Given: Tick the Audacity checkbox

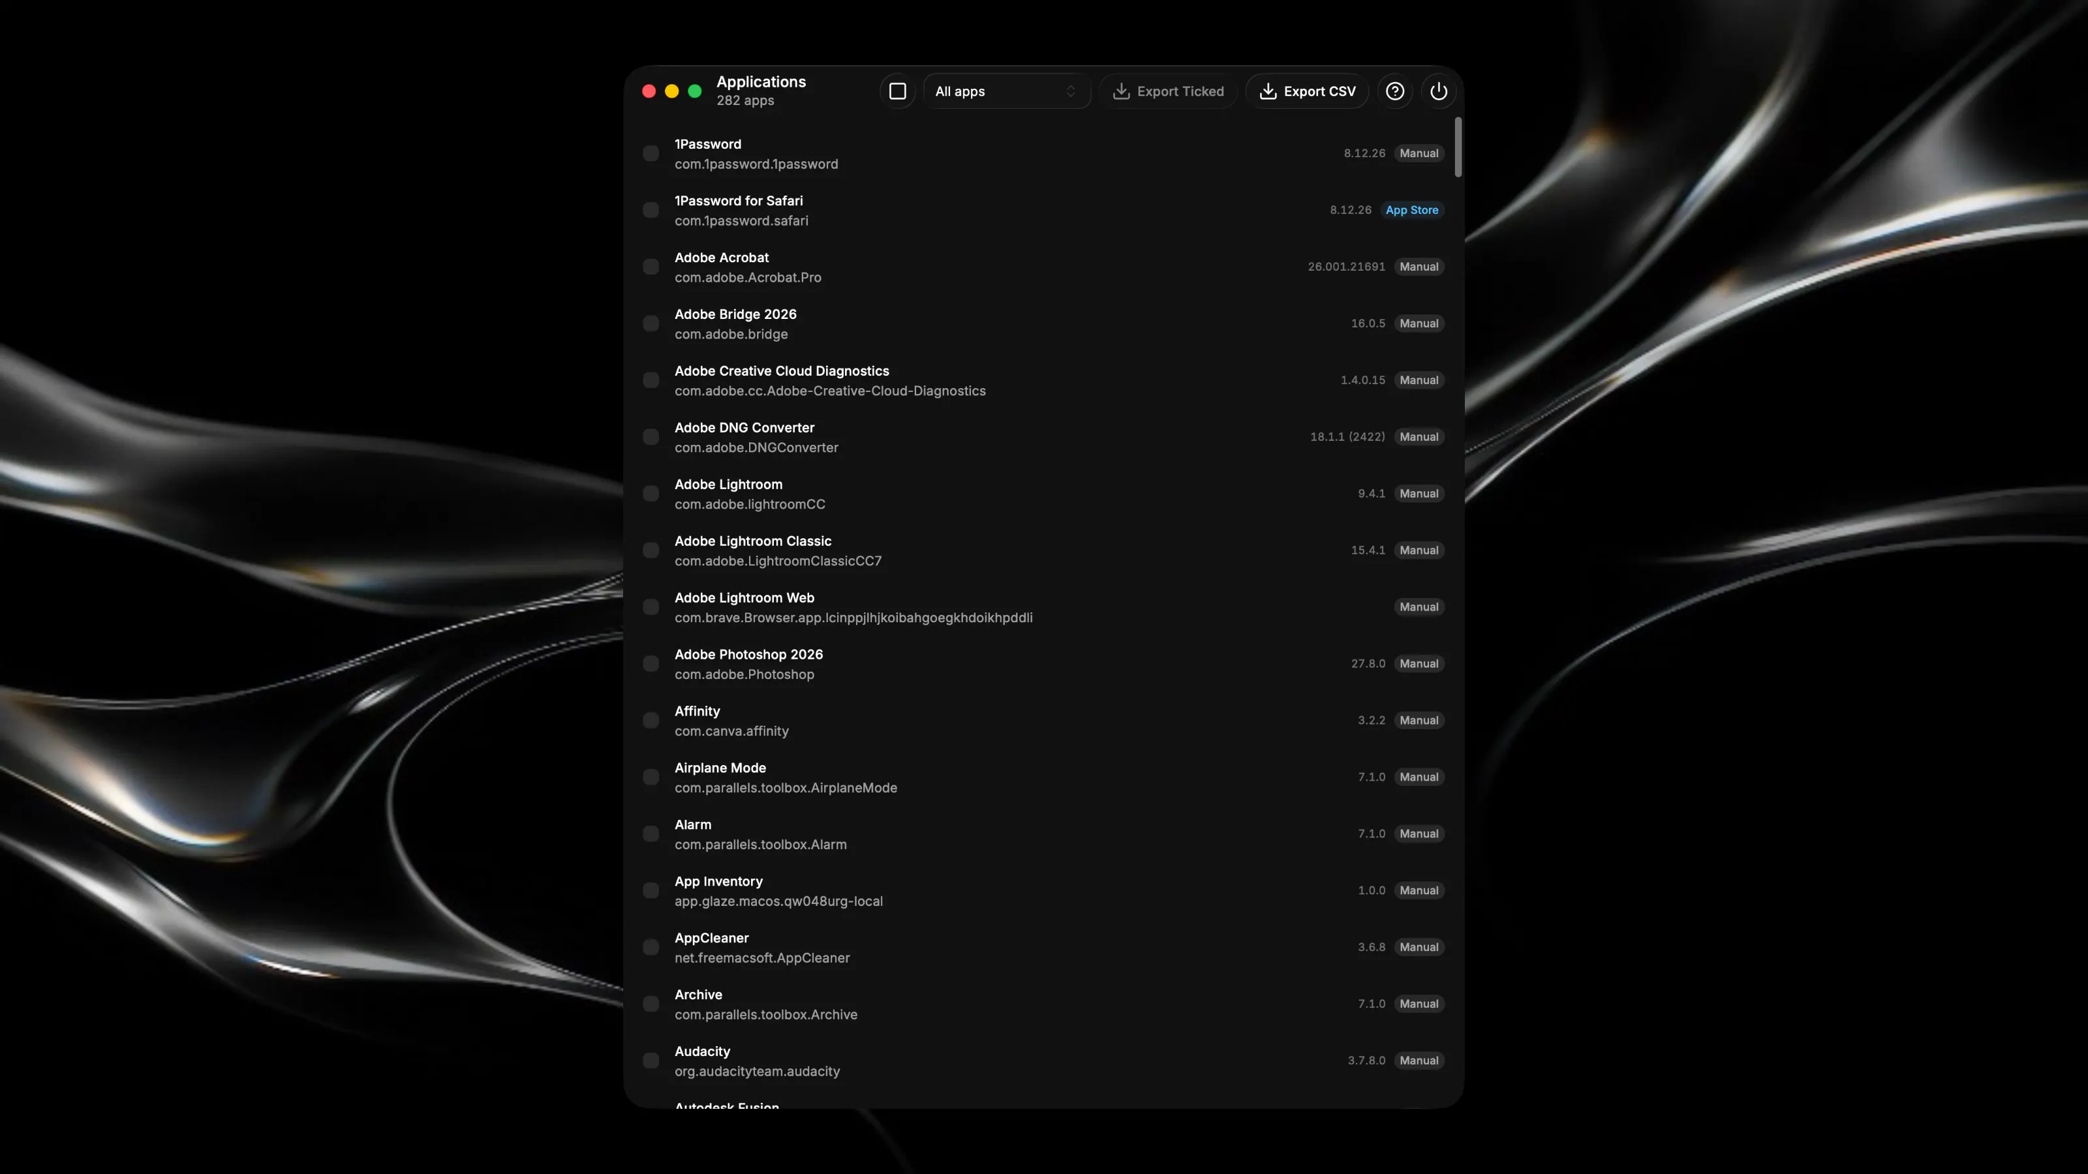Looking at the screenshot, I should click(651, 1061).
